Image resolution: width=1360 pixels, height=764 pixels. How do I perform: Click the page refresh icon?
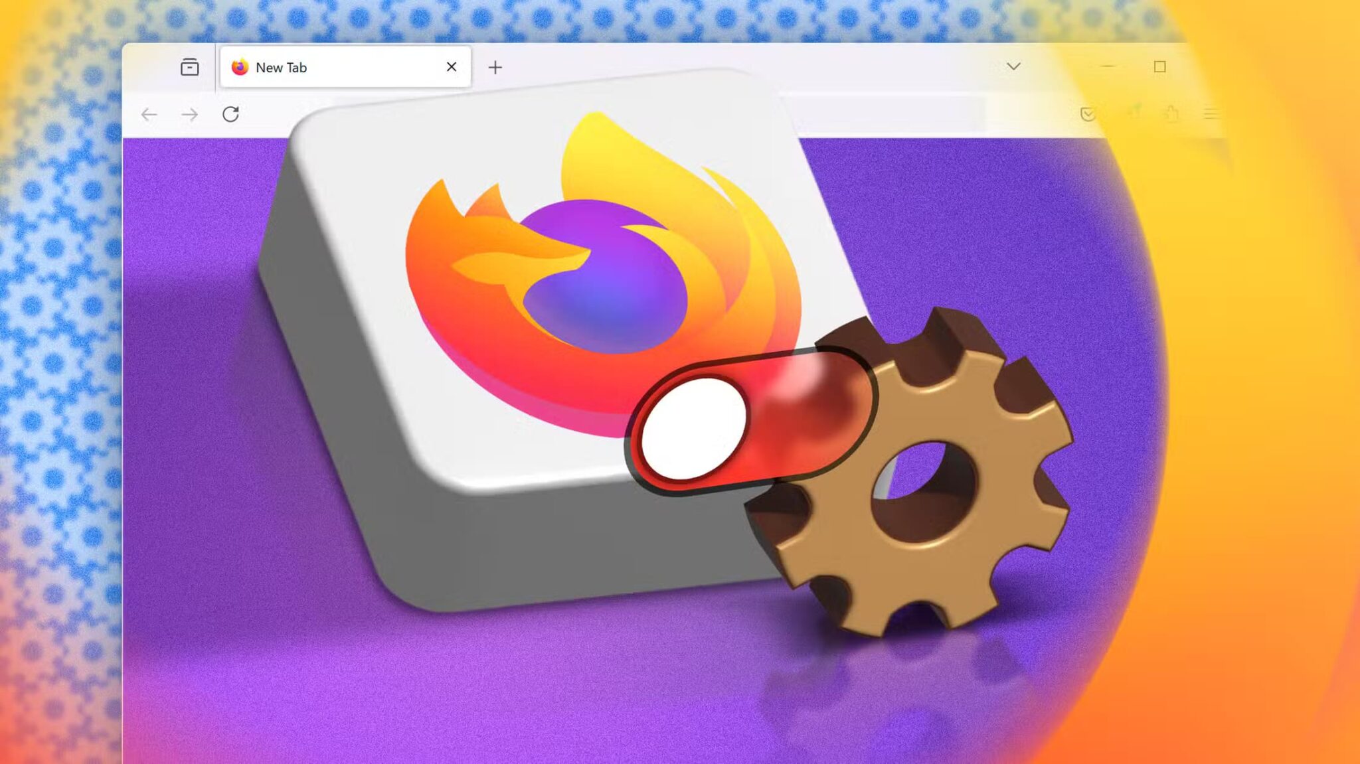coord(230,113)
